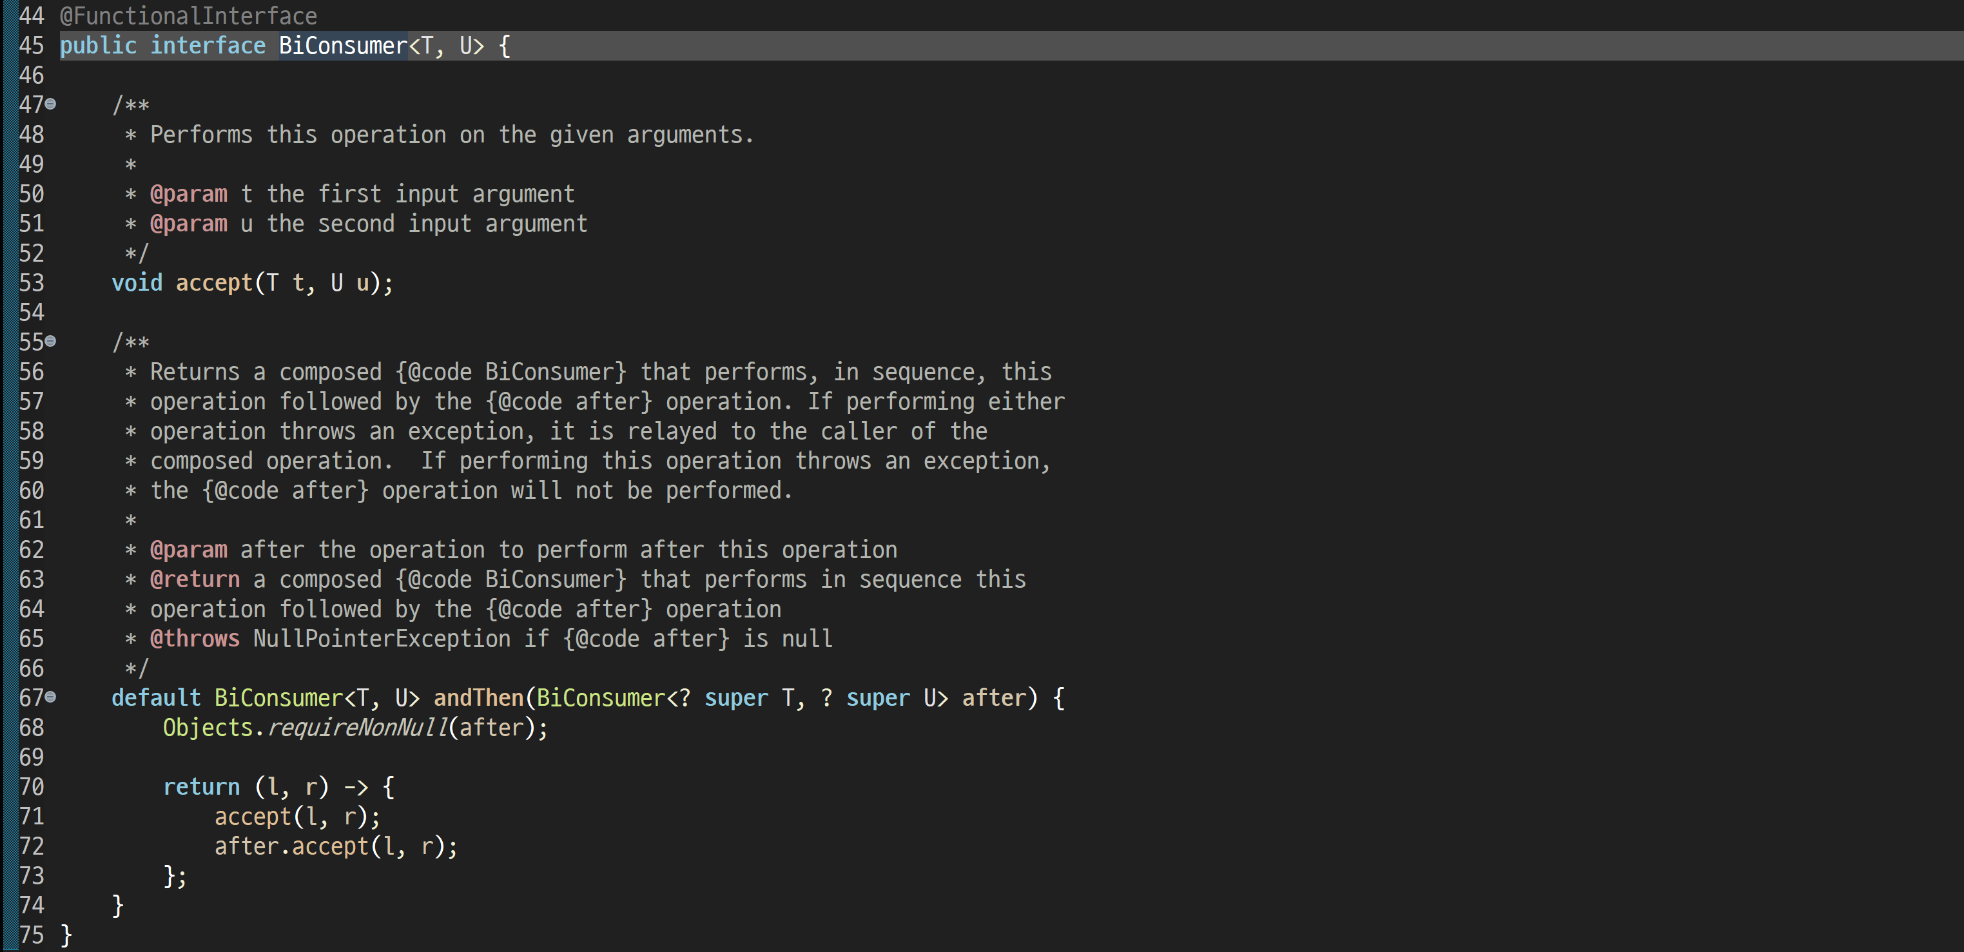Click the 'after' parameter on line 67
The width and height of the screenshot is (1964, 952).
click(993, 698)
